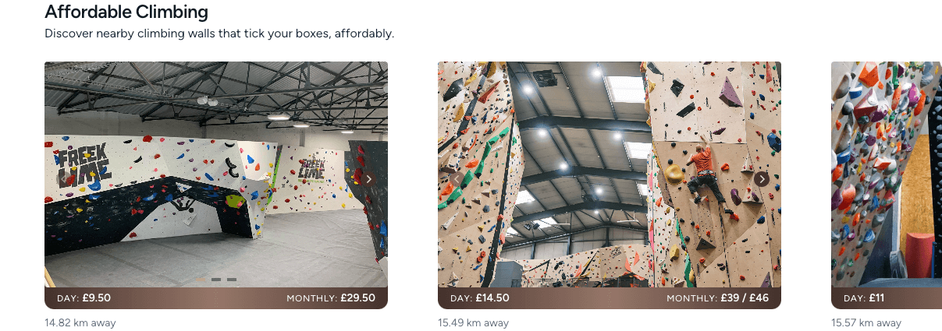Click the MONTHLY £39 / £46 price label

pyautogui.click(x=717, y=298)
